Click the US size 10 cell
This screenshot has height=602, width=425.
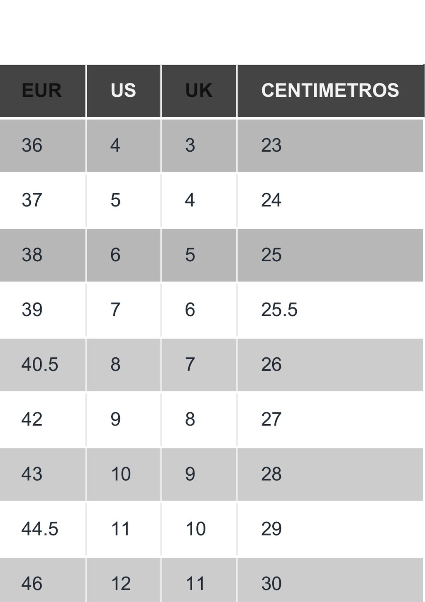124,474
